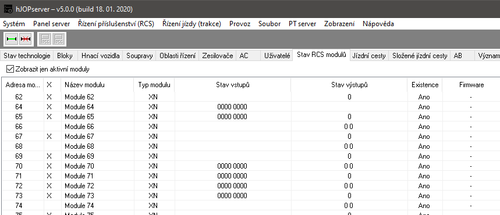Click the 'Firmware' column header
Screen dimensions: 500x215
click(x=471, y=85)
